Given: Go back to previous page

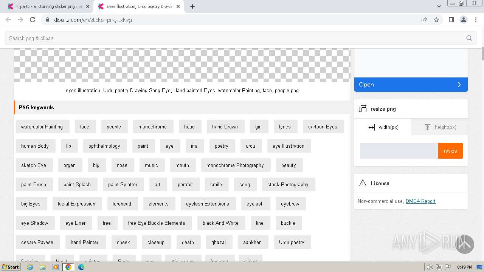Looking at the screenshot, I should pyautogui.click(x=8, y=20).
